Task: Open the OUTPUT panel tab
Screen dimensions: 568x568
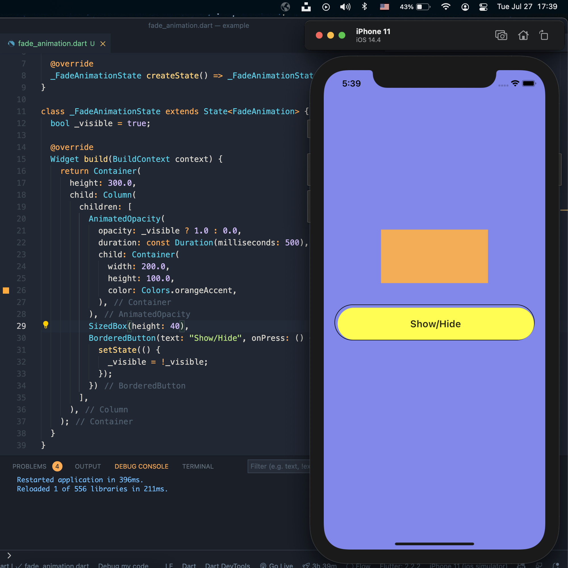Action: [x=87, y=466]
